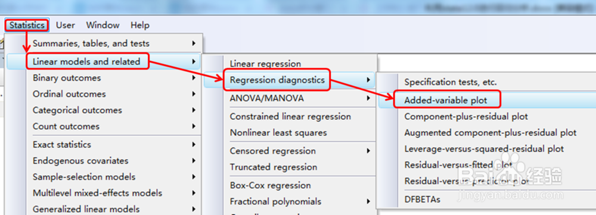Select Specification tests, etc.
Image resolution: width=596 pixels, height=215 pixels.
point(488,82)
